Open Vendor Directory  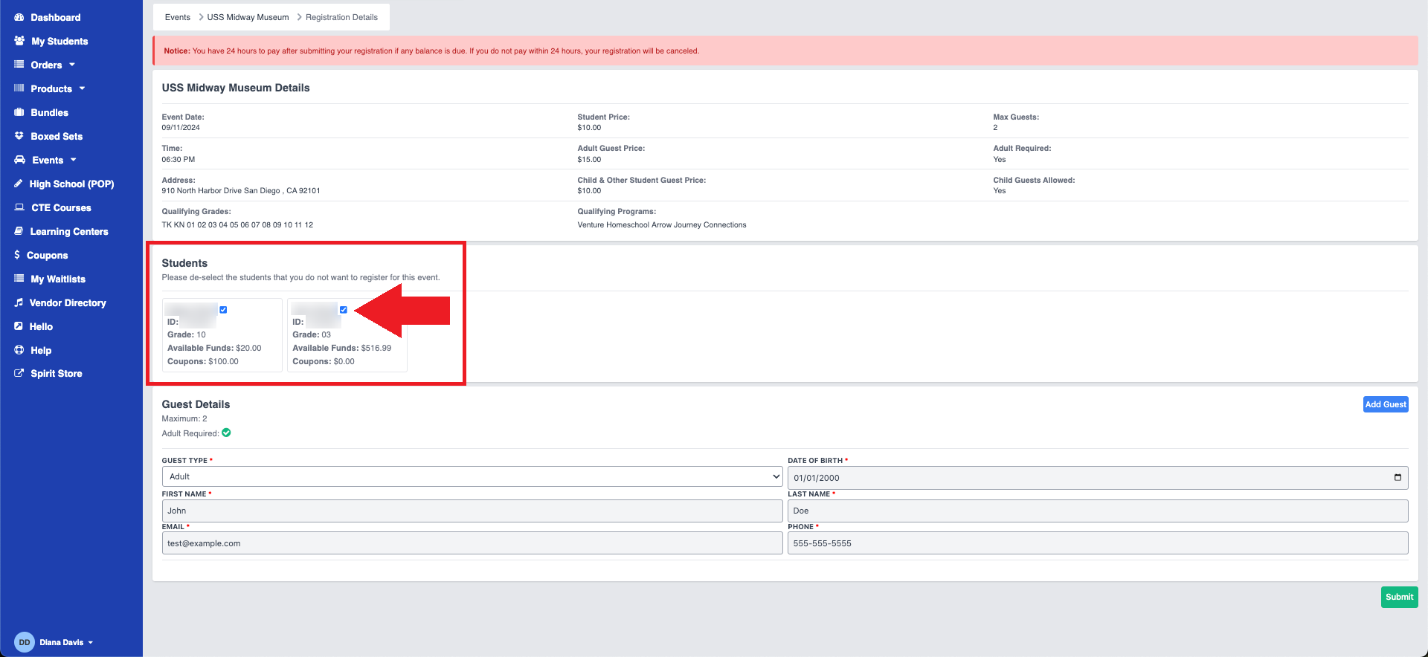[x=68, y=302]
